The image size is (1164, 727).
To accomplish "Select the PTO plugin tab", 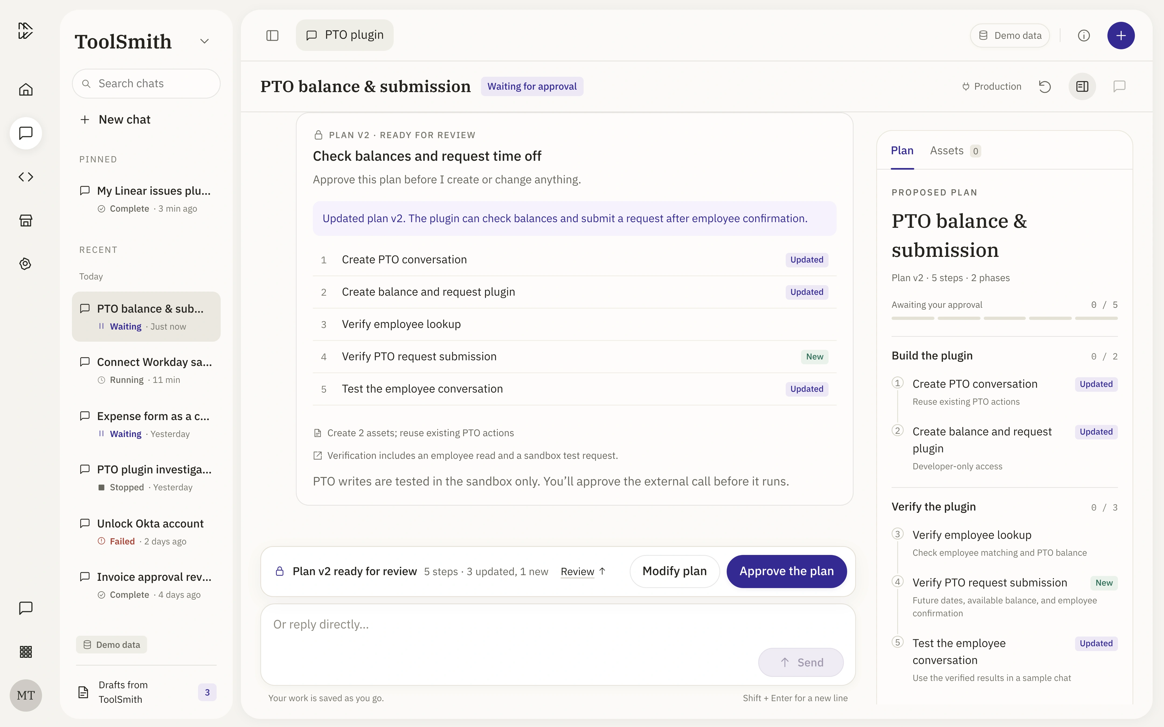I will point(344,35).
